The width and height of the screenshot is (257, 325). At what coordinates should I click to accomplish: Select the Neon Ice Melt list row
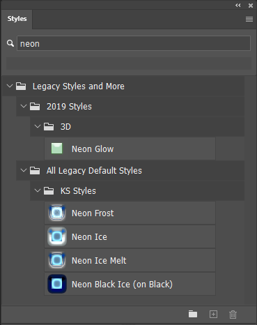click(x=130, y=260)
